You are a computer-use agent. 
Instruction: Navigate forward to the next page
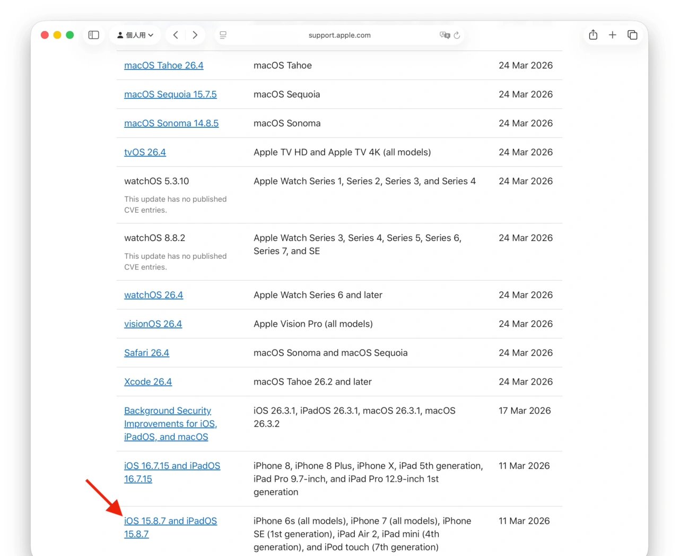pyautogui.click(x=195, y=34)
